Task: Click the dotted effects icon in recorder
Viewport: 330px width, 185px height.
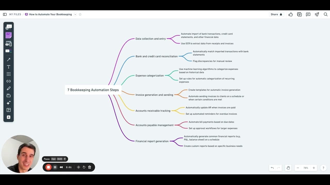Action: [79, 167]
